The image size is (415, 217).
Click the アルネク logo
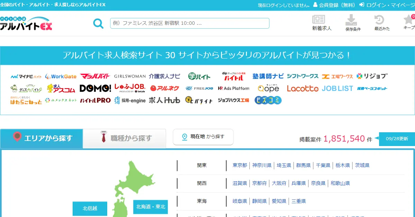(164, 89)
